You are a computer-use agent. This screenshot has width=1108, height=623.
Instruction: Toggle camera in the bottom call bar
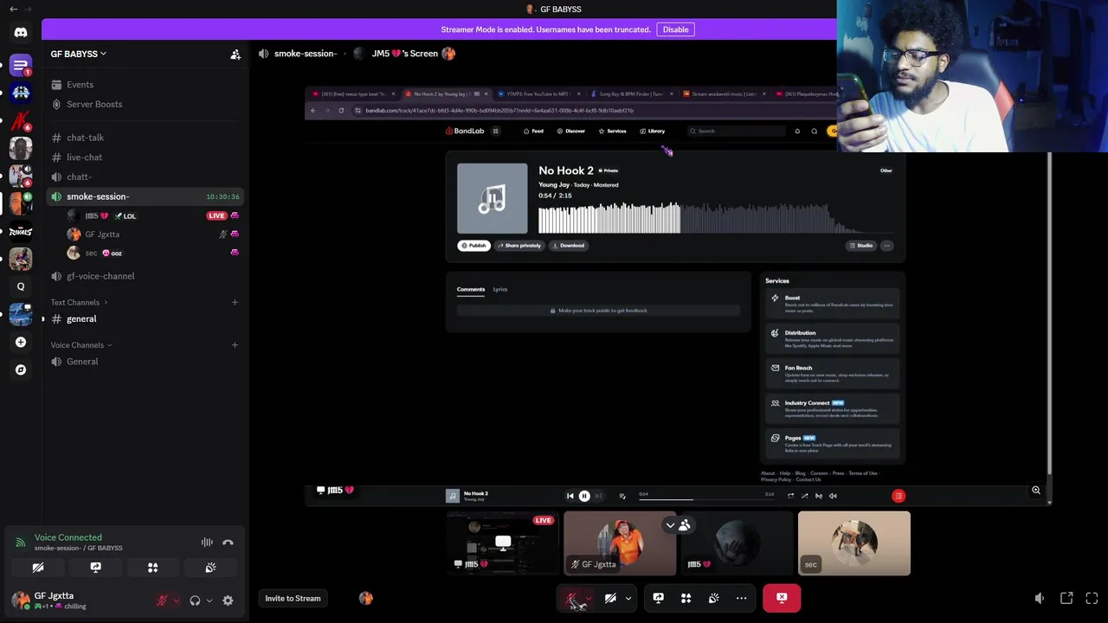(x=610, y=598)
